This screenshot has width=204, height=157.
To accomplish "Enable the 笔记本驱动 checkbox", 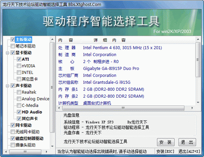I will 13,46.
